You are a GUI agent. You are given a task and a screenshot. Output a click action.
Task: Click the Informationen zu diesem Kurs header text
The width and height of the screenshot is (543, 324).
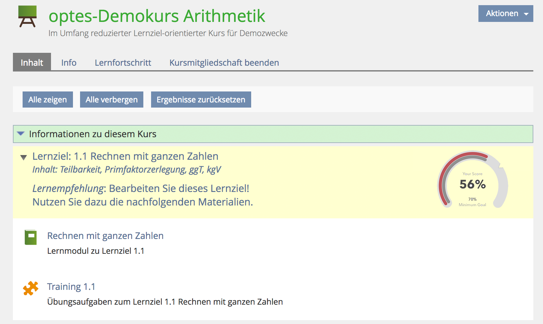pos(93,134)
